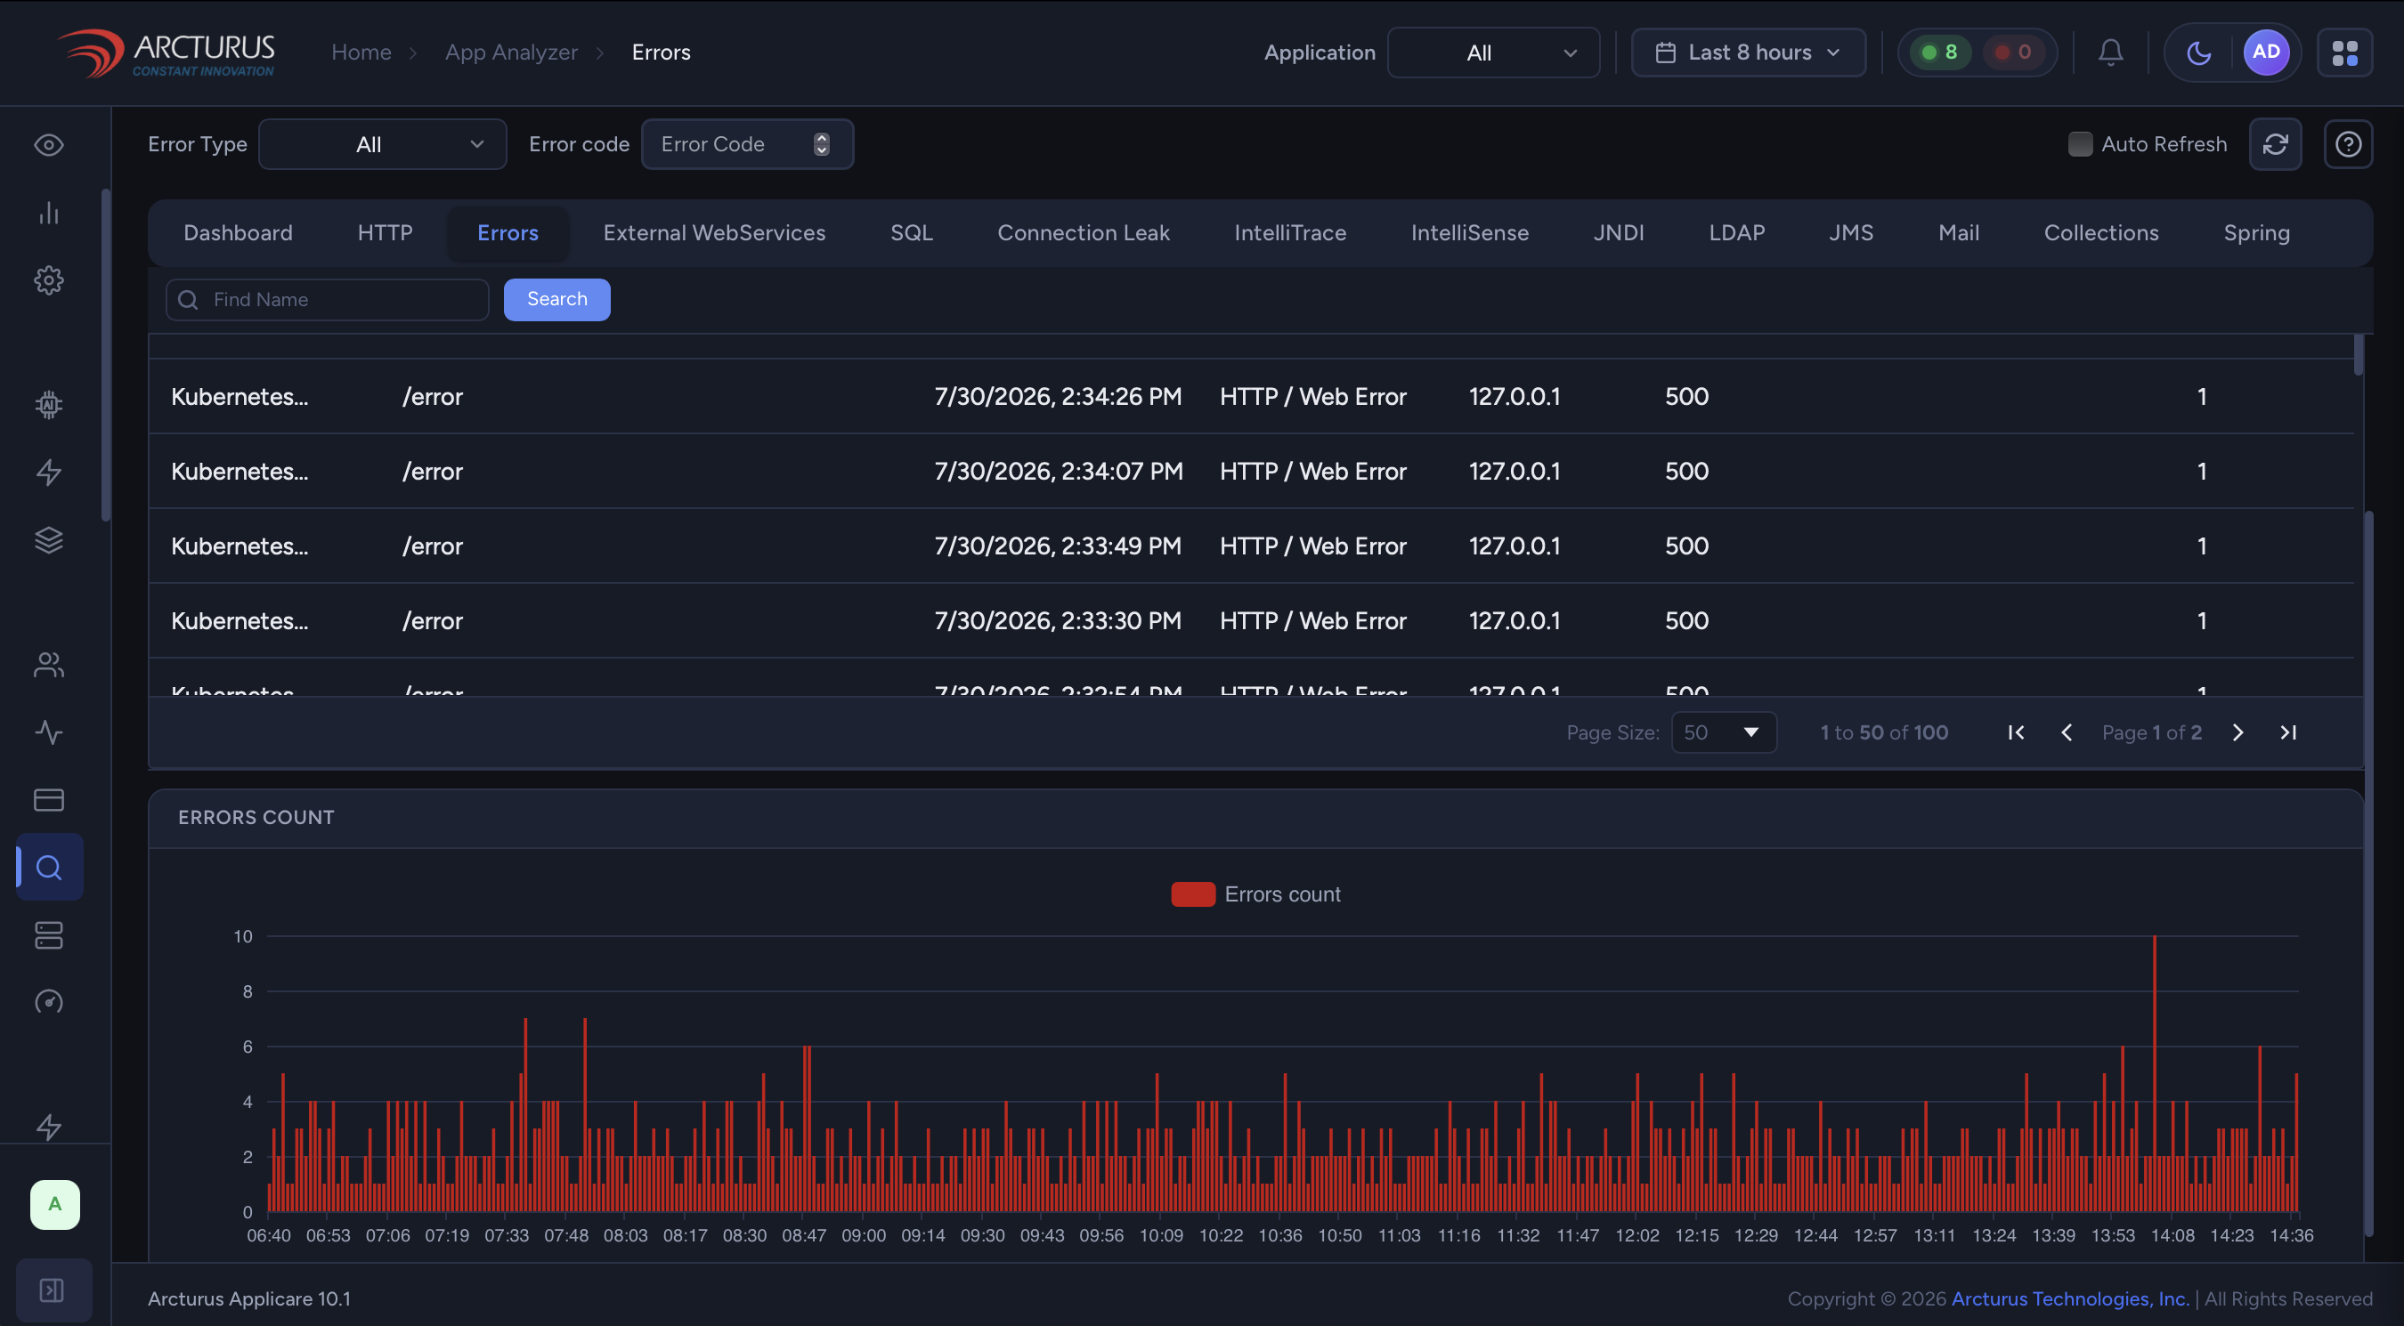2404x1326 pixels.
Task: Open the Spring tab
Action: pos(2255,233)
